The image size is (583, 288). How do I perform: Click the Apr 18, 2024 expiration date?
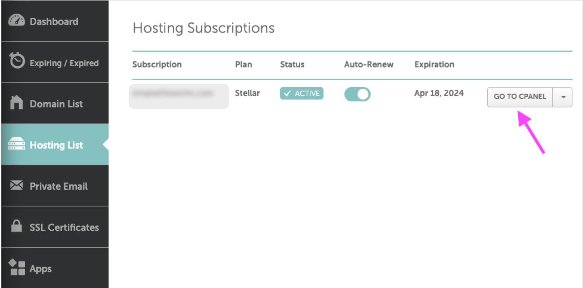pyautogui.click(x=439, y=93)
